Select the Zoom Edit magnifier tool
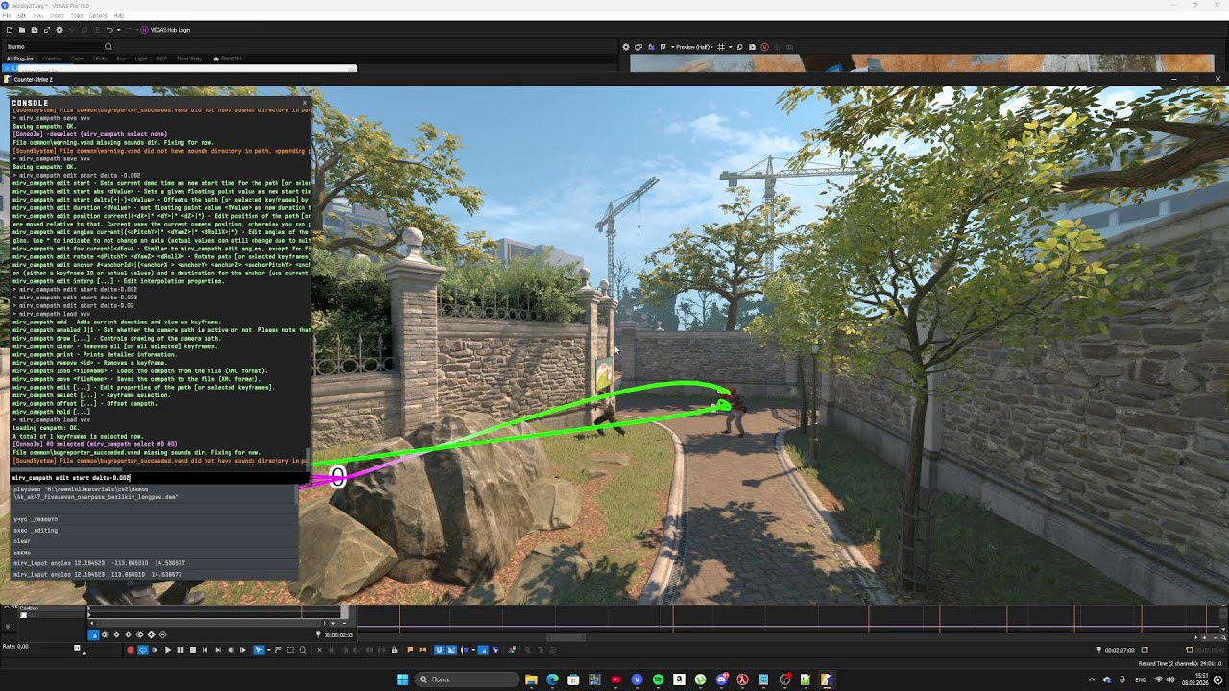This screenshot has width=1229, height=691. 304,650
